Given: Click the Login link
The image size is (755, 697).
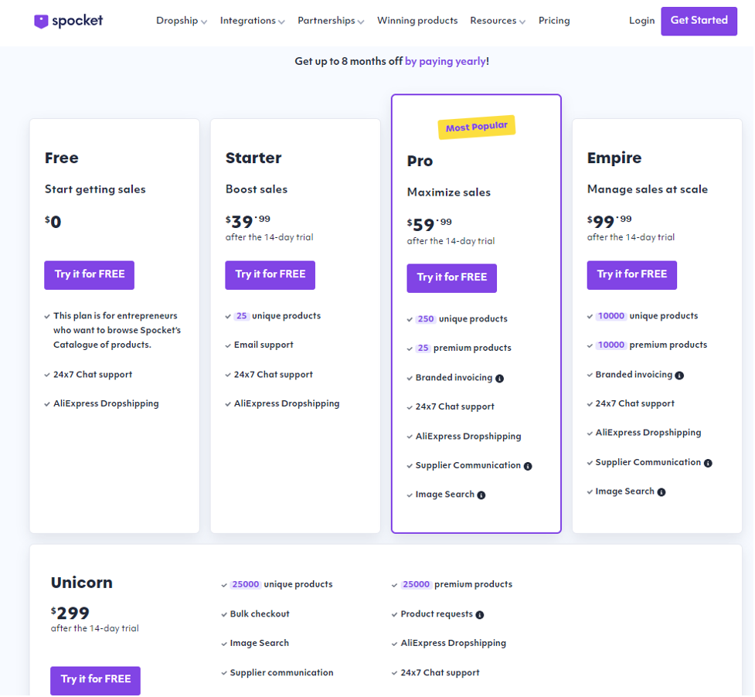Looking at the screenshot, I should coord(641,21).
